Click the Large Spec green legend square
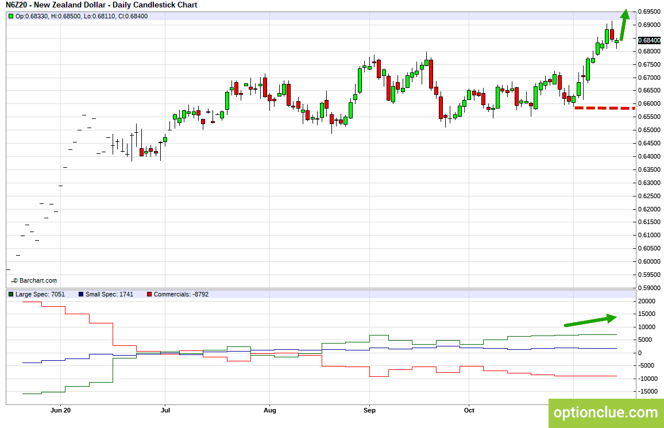 point(11,294)
